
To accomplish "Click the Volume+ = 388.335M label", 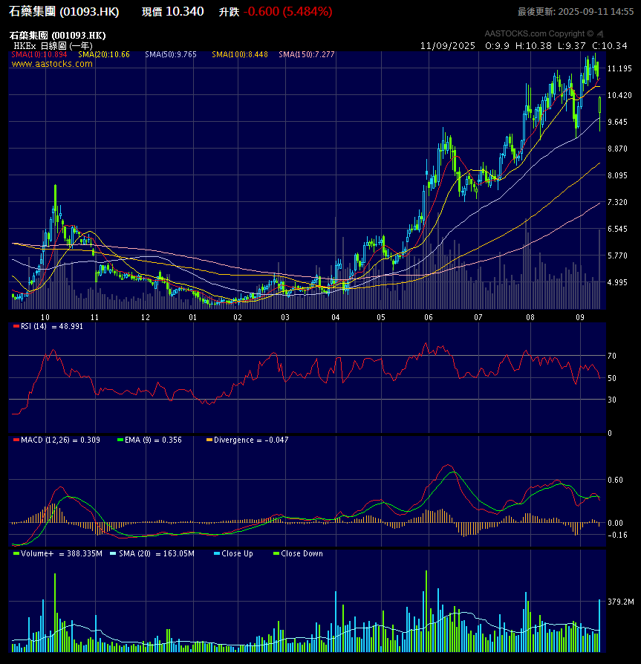I will (62, 553).
